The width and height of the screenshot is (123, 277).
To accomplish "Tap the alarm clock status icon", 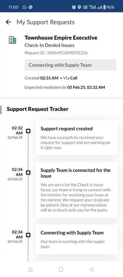I will point(74,7).
